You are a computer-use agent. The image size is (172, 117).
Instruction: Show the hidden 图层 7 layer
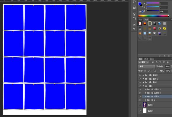pyautogui.click(x=140, y=105)
